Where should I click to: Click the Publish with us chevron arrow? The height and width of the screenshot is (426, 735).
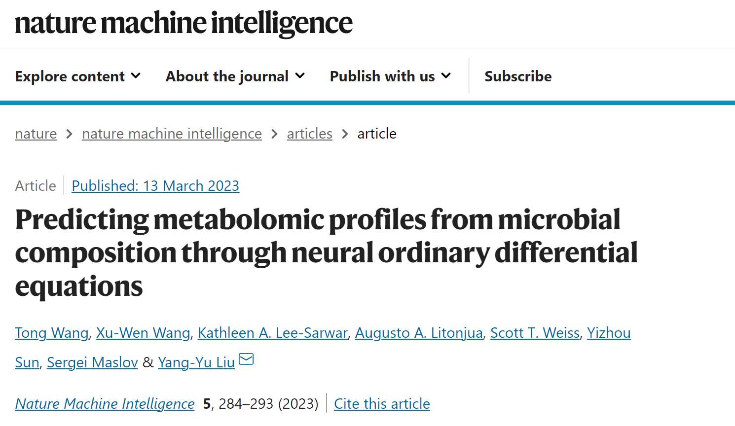coord(445,76)
